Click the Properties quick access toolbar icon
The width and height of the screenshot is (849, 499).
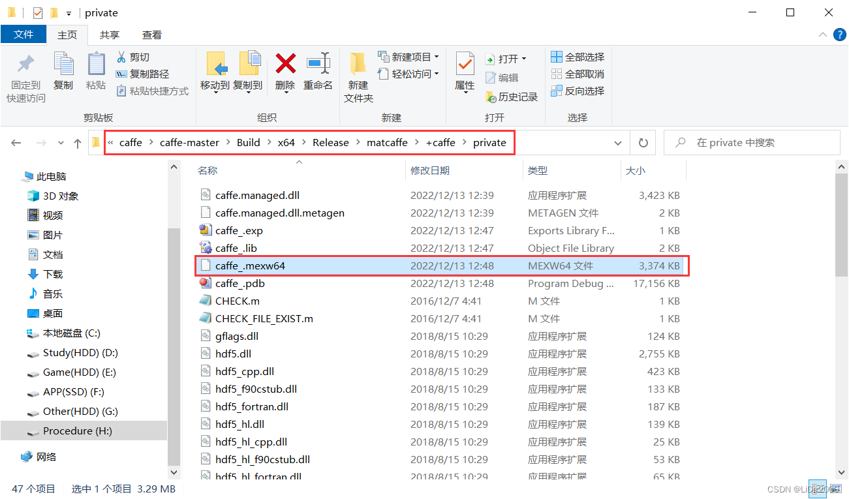coord(37,12)
